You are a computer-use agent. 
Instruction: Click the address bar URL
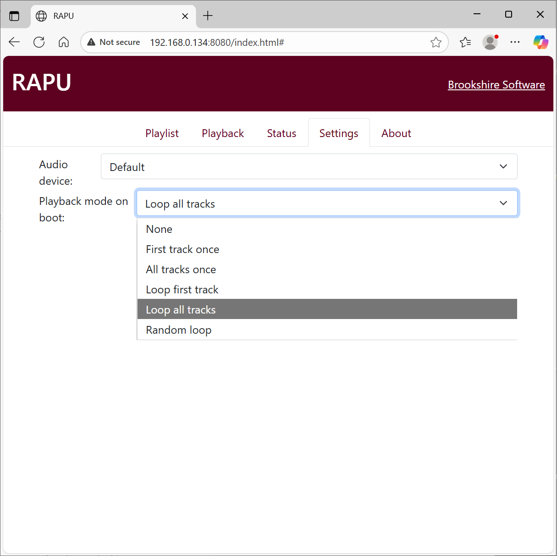coord(217,43)
